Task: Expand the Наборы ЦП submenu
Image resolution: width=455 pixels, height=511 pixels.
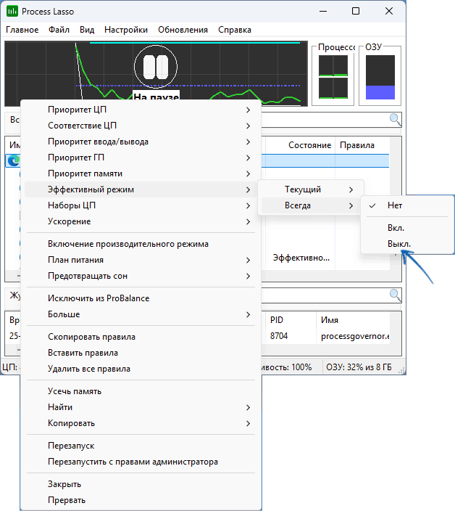Action: click(141, 205)
